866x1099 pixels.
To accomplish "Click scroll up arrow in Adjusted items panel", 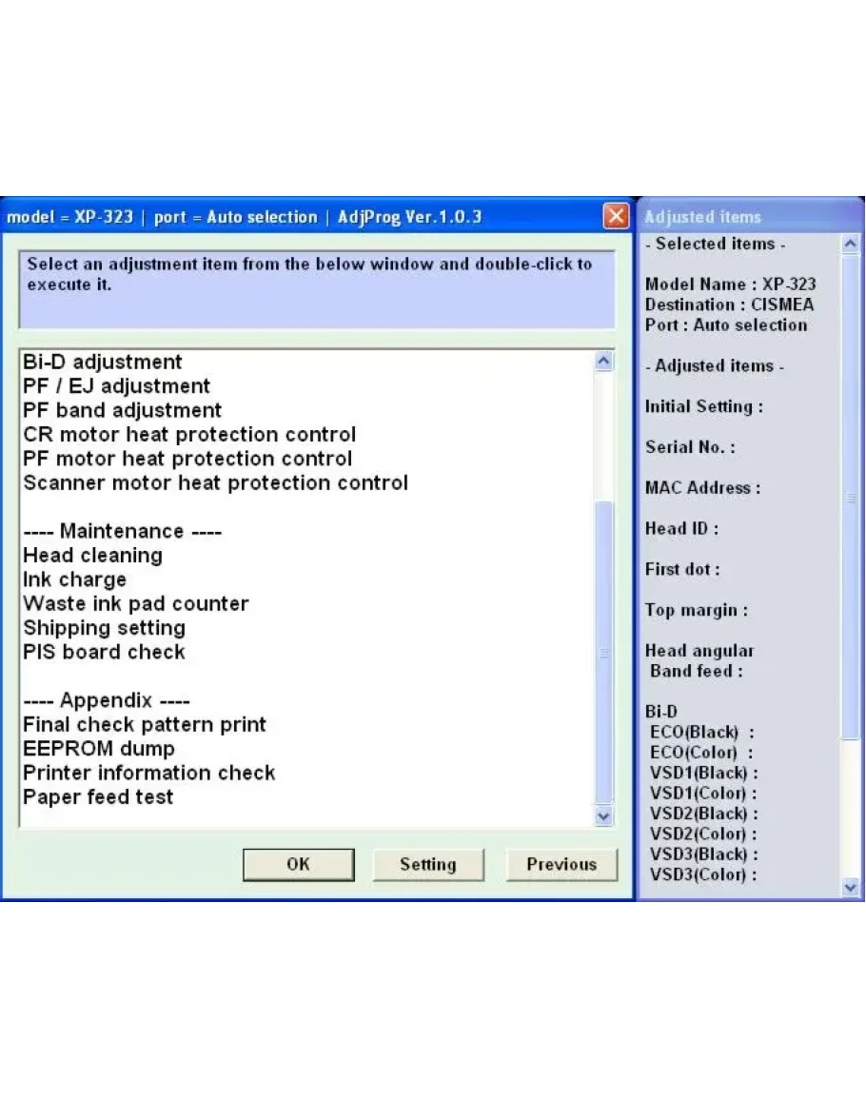I will point(851,245).
